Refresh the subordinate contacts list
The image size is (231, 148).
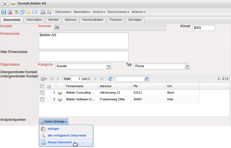click(x=110, y=79)
